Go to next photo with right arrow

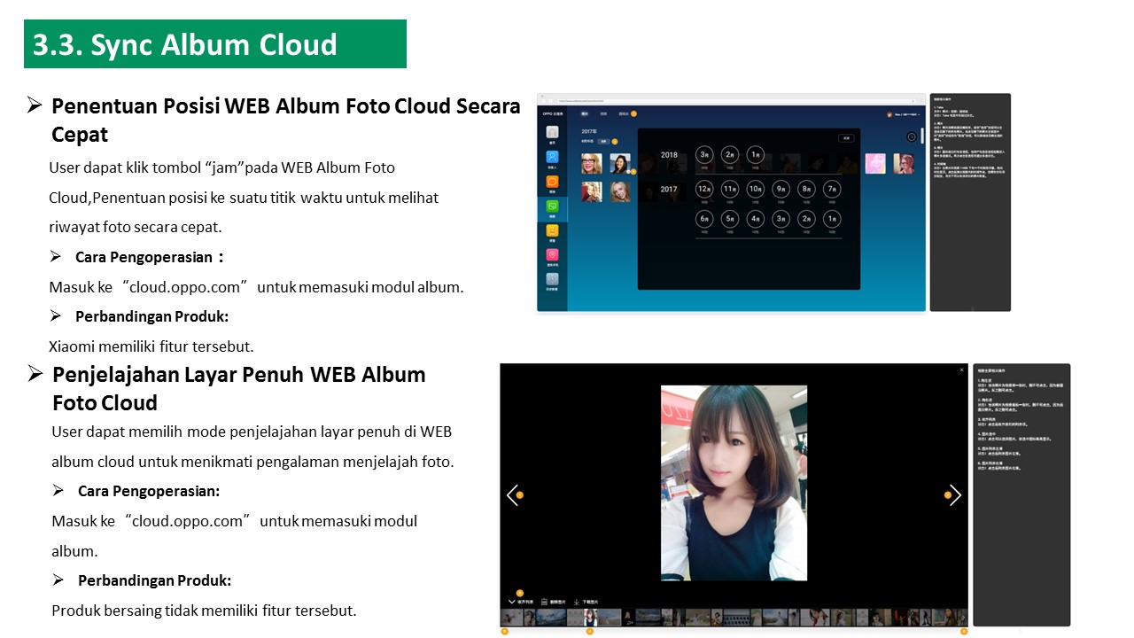point(955,495)
